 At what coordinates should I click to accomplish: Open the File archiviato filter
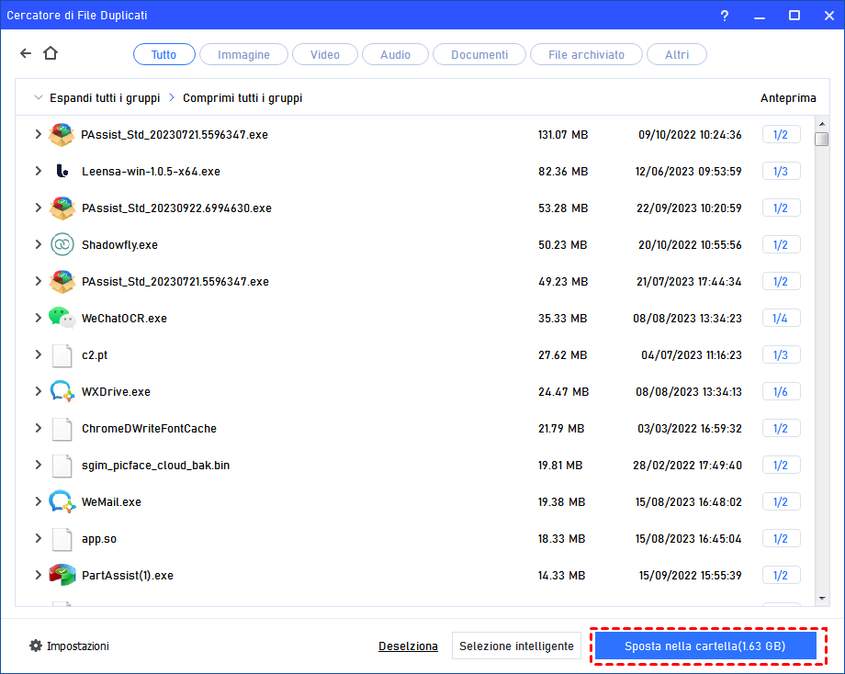[586, 54]
